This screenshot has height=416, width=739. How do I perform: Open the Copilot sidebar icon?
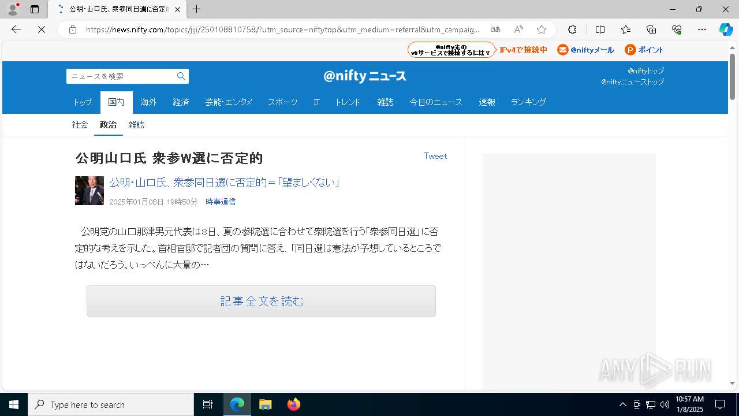[726, 29]
